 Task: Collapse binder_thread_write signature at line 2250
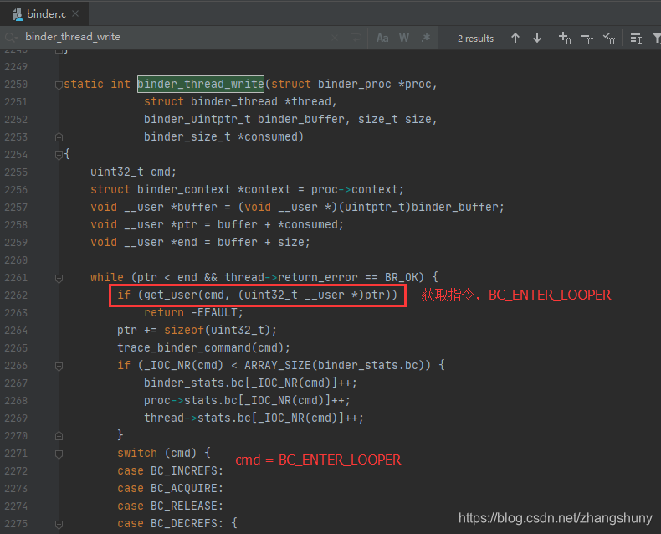59,85
